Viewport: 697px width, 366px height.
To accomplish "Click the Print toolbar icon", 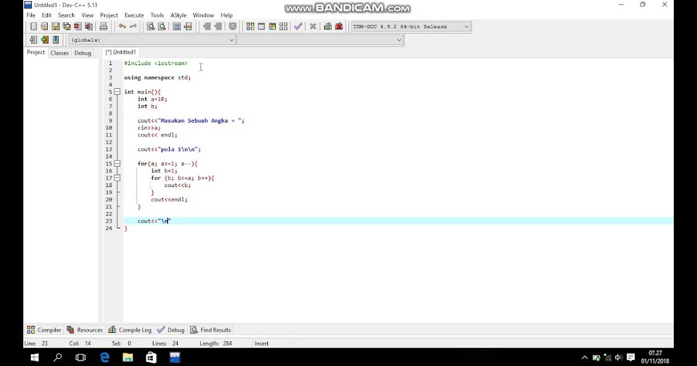I will (103, 26).
